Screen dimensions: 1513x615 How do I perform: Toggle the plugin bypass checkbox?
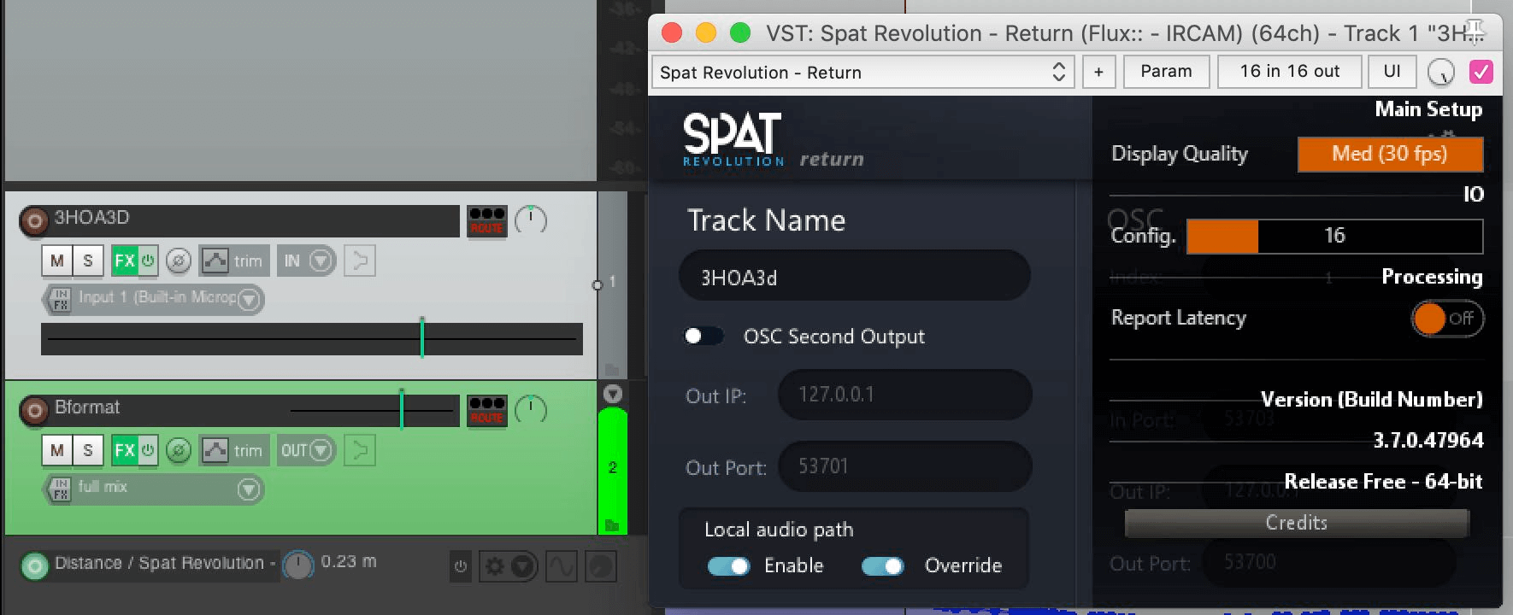(1481, 72)
